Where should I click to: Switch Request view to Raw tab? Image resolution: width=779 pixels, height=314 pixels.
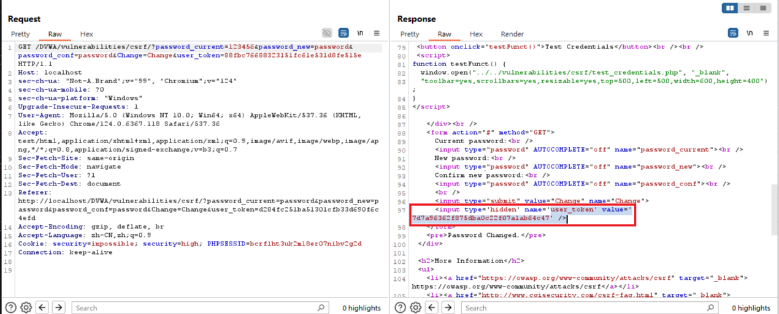(55, 34)
